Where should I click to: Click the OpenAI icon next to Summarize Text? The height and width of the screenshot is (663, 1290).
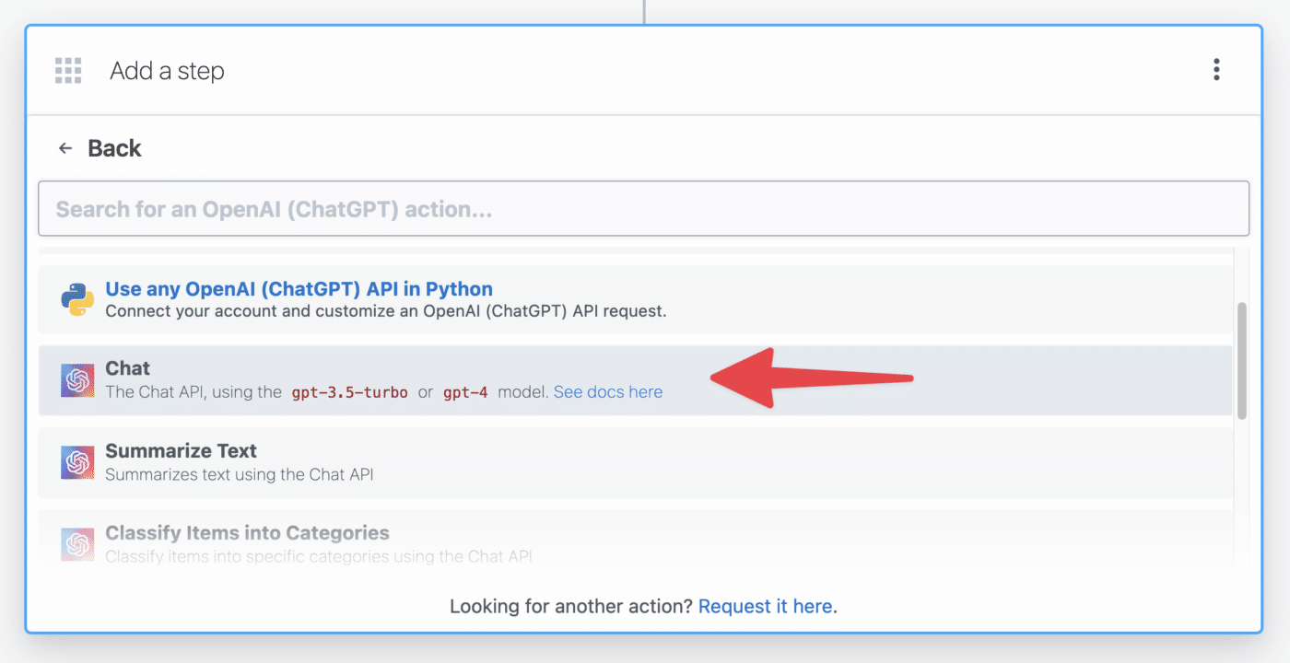coord(77,462)
